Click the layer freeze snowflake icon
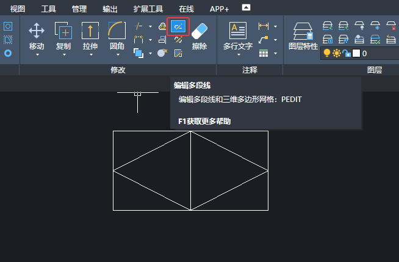Image resolution: width=399 pixels, height=262 pixels. [x=375, y=26]
